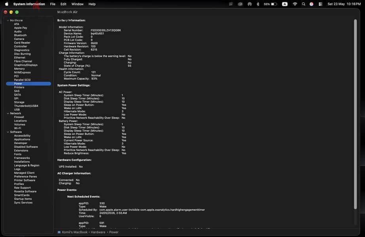The image size is (365, 237).
Task: Open the keyboard input source indicator
Action: (285, 4)
